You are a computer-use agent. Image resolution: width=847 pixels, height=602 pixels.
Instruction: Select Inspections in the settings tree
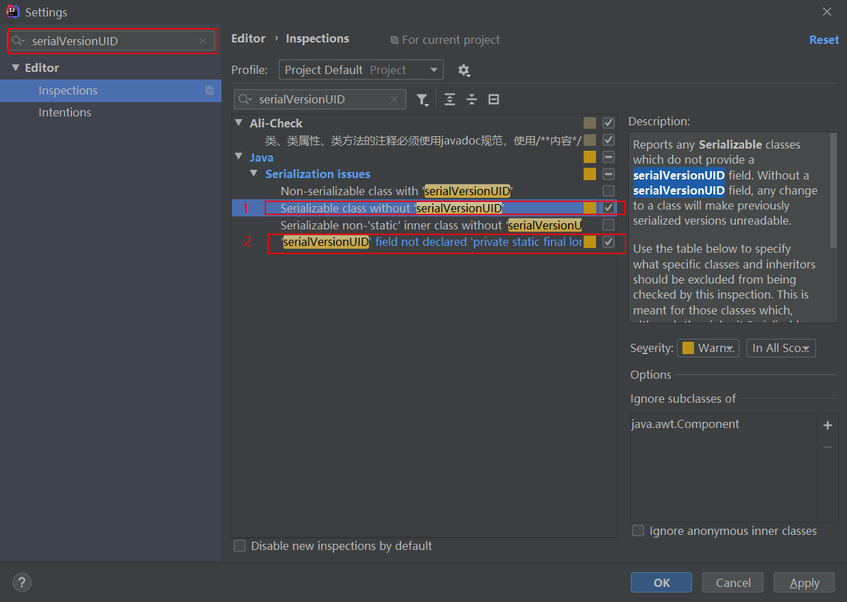[x=110, y=90]
